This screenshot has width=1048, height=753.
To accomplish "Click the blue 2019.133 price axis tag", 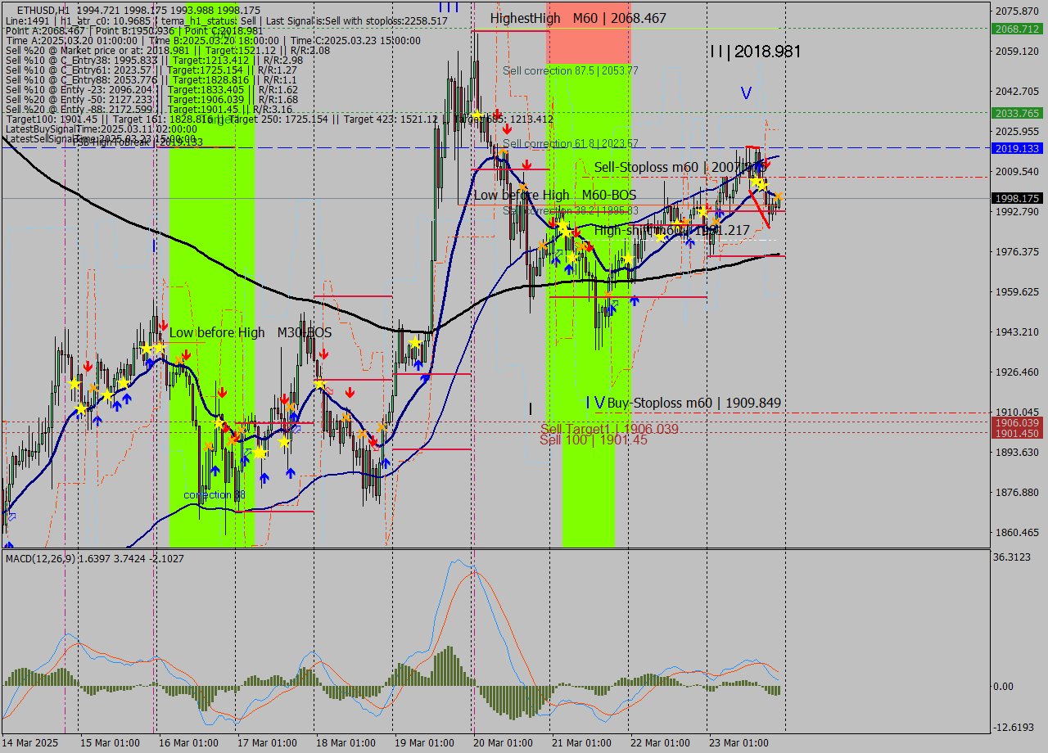I will click(1017, 148).
